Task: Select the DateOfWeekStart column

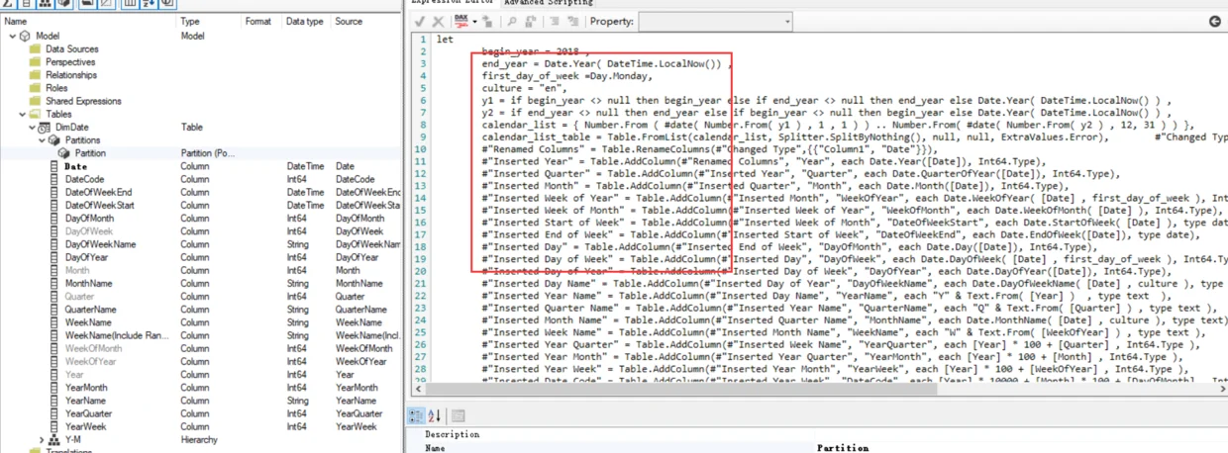Action: point(100,205)
